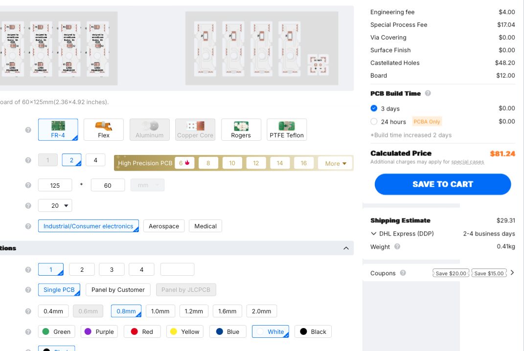The width and height of the screenshot is (524, 351).
Task: Choose the Purple solder mask color
Action: coord(99,331)
